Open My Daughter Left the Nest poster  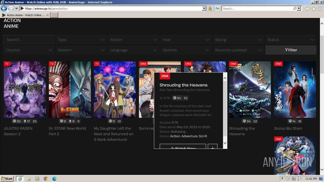[x=115, y=89]
